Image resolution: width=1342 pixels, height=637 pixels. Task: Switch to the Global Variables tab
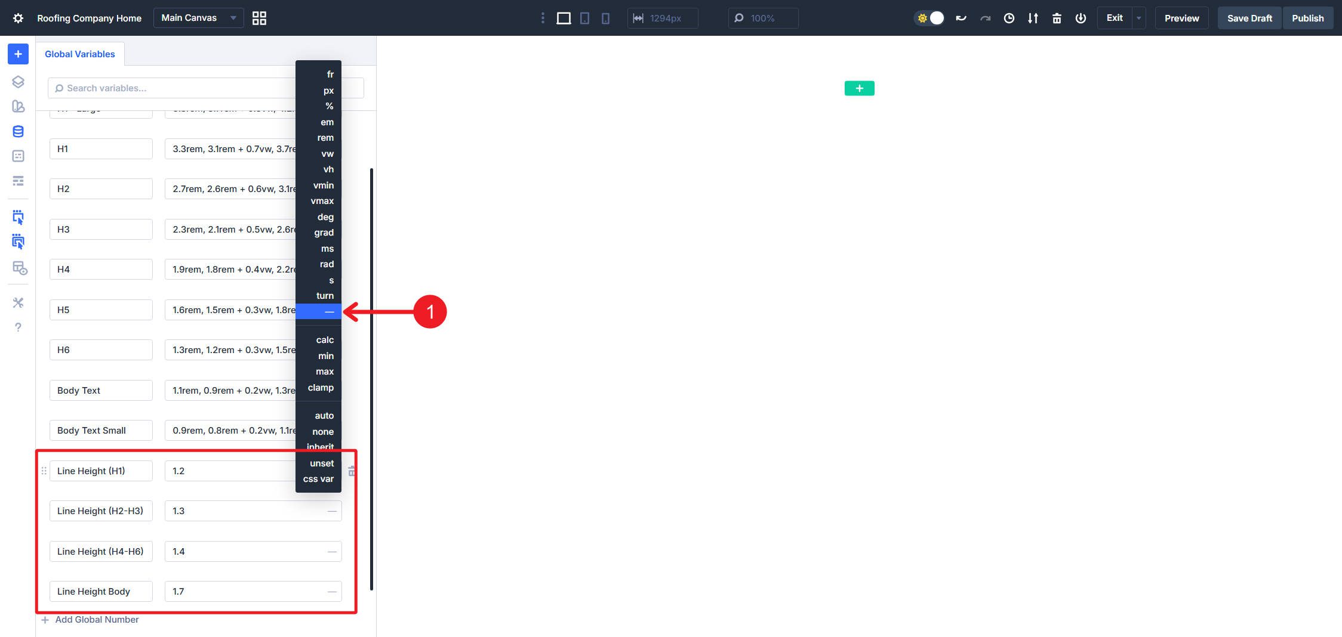[79, 54]
